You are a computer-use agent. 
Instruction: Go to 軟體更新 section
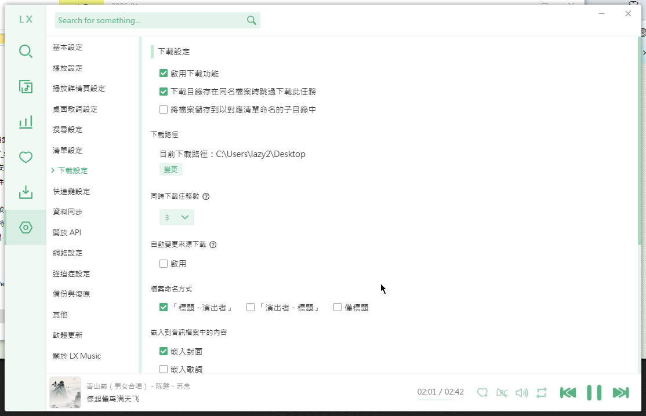[68, 335]
